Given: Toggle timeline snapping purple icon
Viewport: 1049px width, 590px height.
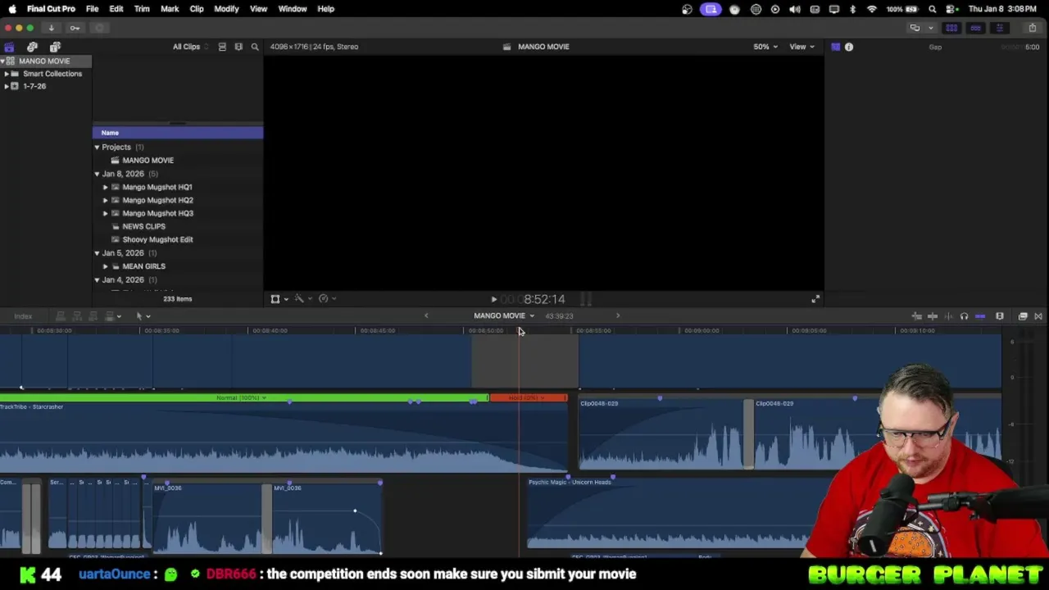Looking at the screenshot, I should point(980,316).
